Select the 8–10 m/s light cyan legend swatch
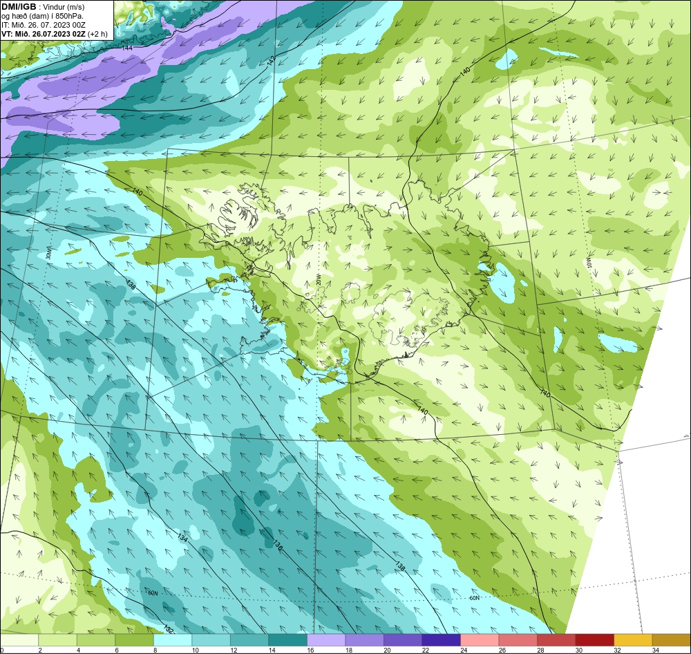 click(173, 639)
